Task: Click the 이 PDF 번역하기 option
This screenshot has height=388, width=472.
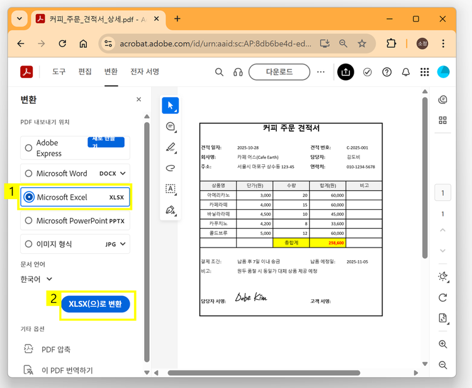Action: [67, 370]
